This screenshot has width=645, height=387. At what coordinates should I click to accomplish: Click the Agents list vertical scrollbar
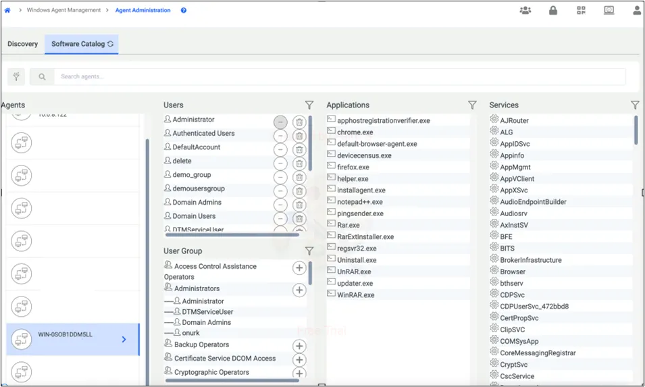point(147,262)
